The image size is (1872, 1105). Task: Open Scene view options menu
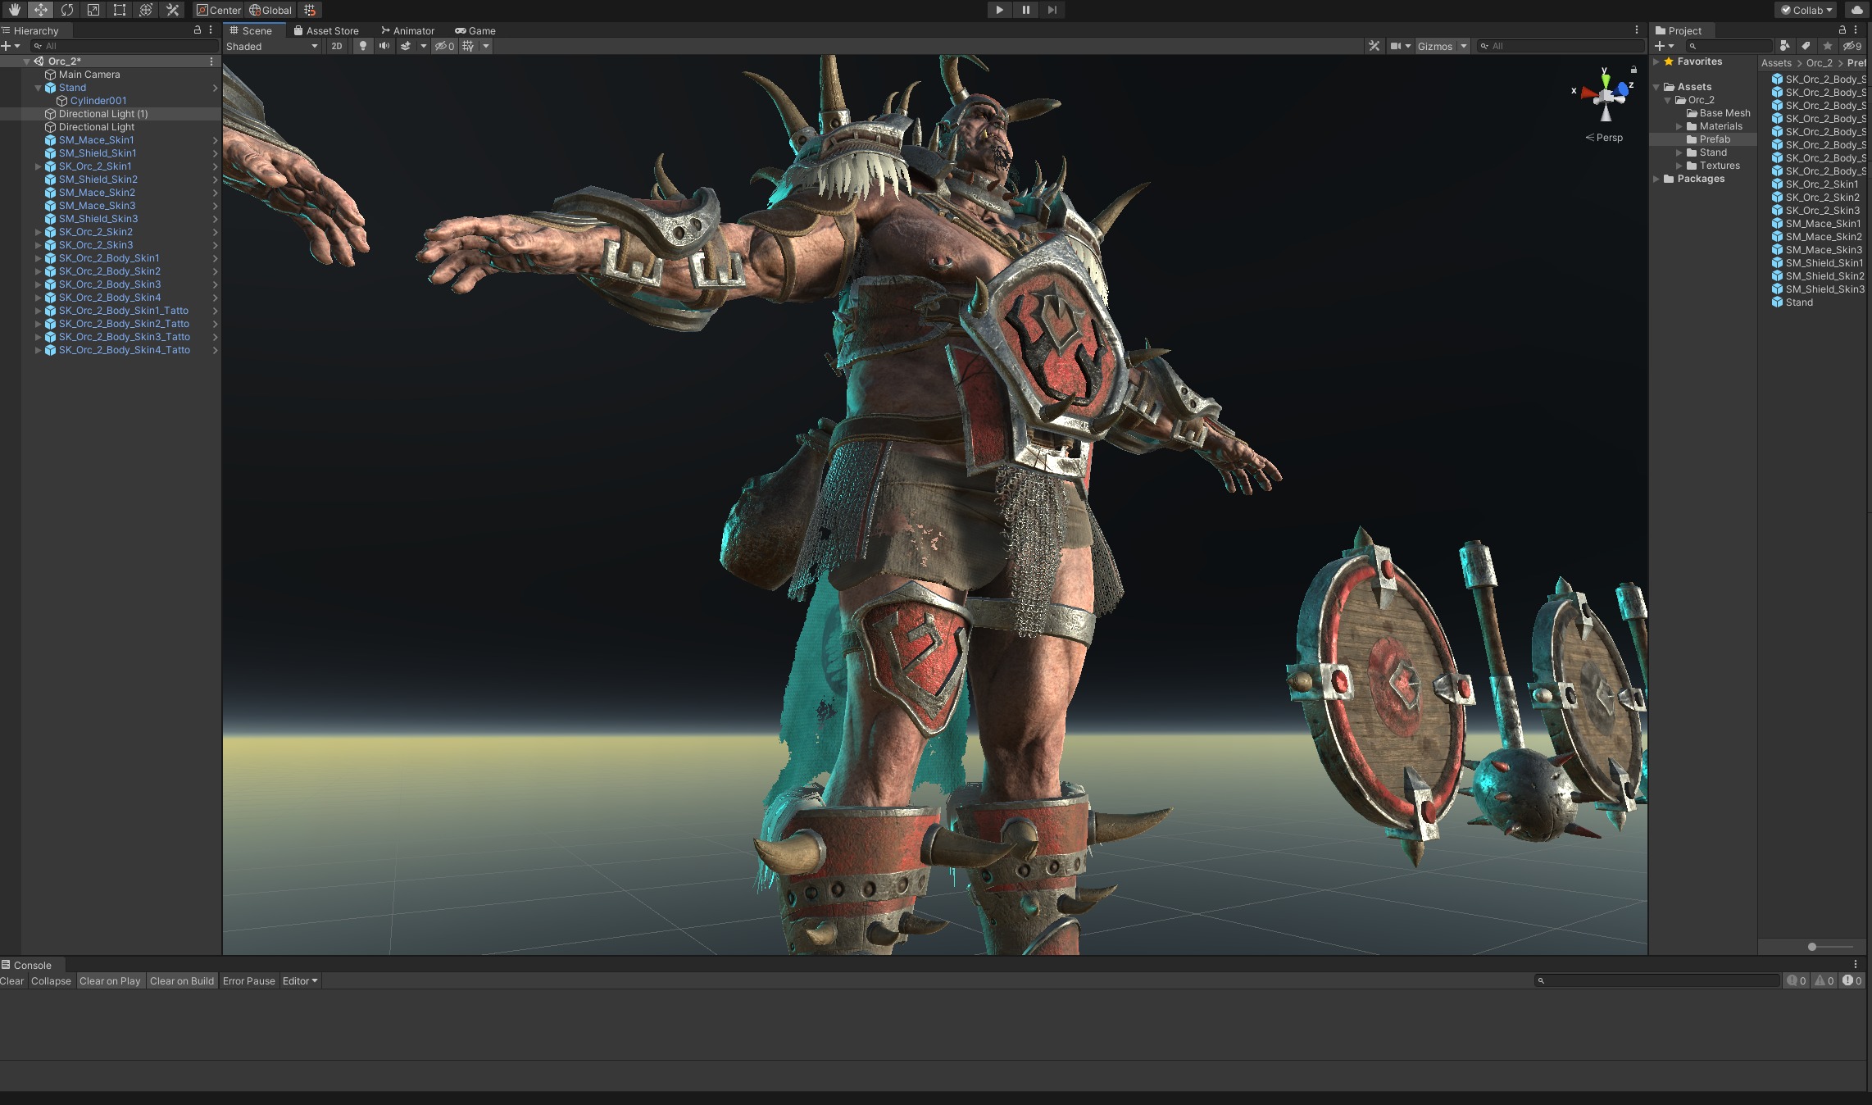[1637, 30]
